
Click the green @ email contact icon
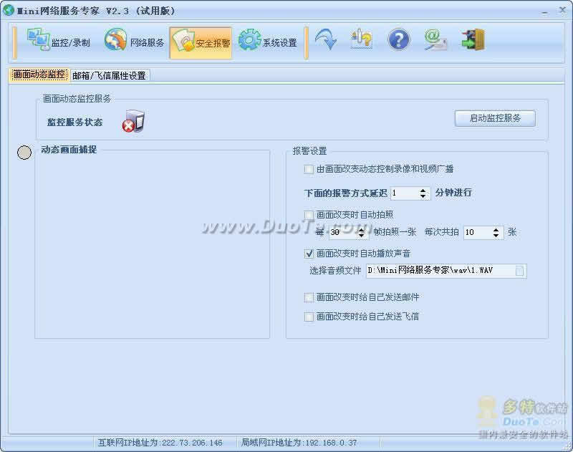click(435, 39)
